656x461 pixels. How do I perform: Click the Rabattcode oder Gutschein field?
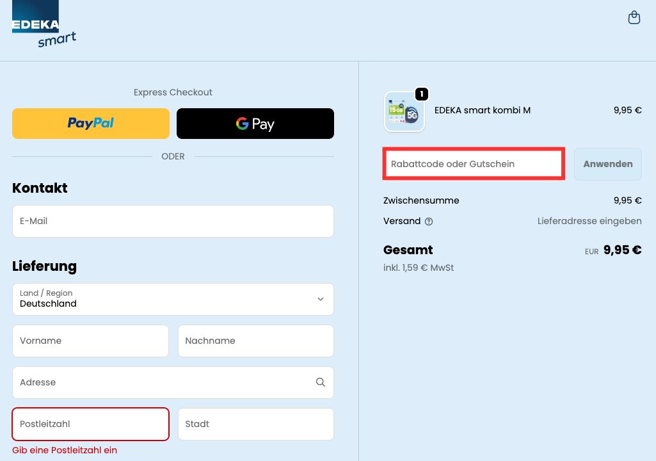coord(473,164)
